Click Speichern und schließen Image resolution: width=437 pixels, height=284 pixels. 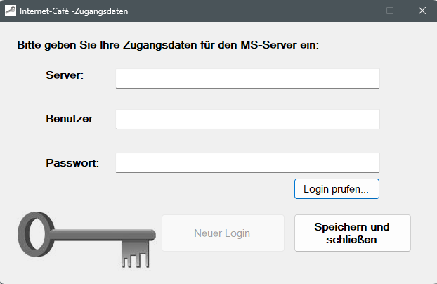[352, 233]
